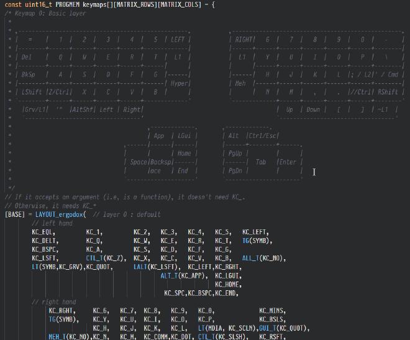This screenshot has width=410, height=340.
Task: Click 'TG(SYMB)' before KC_Y in right hand
Action: [64, 319]
